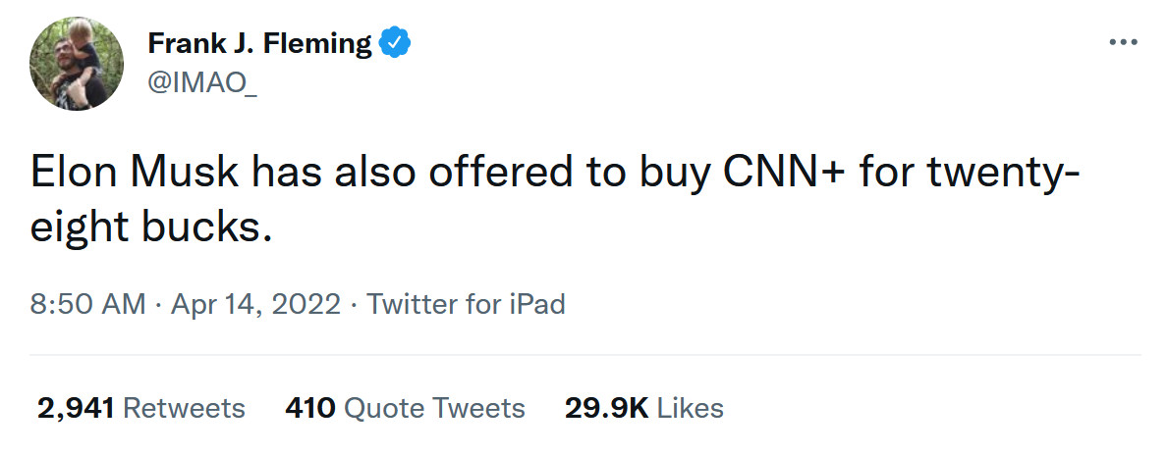View the 410 Quote Tweets list
1168x455 pixels.
coord(405,407)
